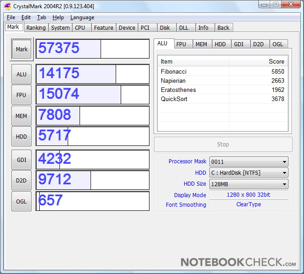The width and height of the screenshot is (304, 274).
Task: Switch to the CPU tab
Action: (x=81, y=27)
